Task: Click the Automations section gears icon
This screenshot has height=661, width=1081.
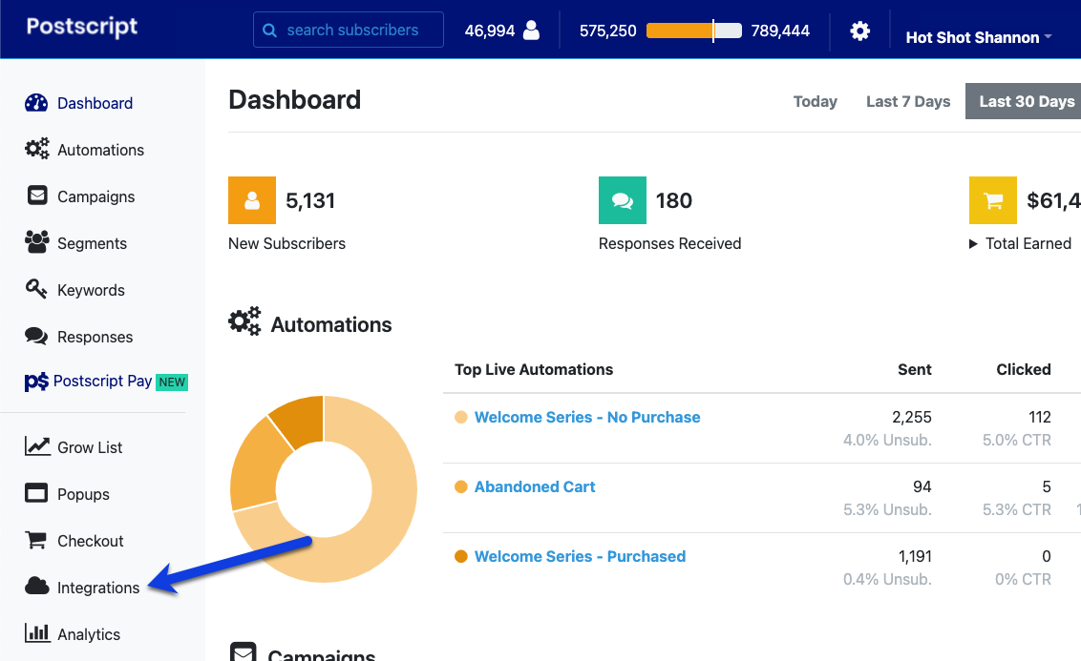Action: coord(244,321)
